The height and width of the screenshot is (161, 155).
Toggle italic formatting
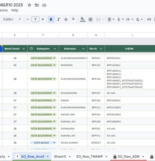point(58,19)
